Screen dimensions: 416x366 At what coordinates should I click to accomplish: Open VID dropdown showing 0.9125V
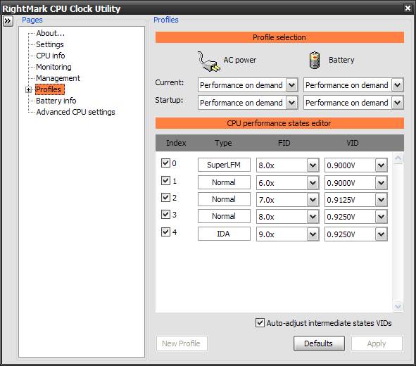pos(382,200)
